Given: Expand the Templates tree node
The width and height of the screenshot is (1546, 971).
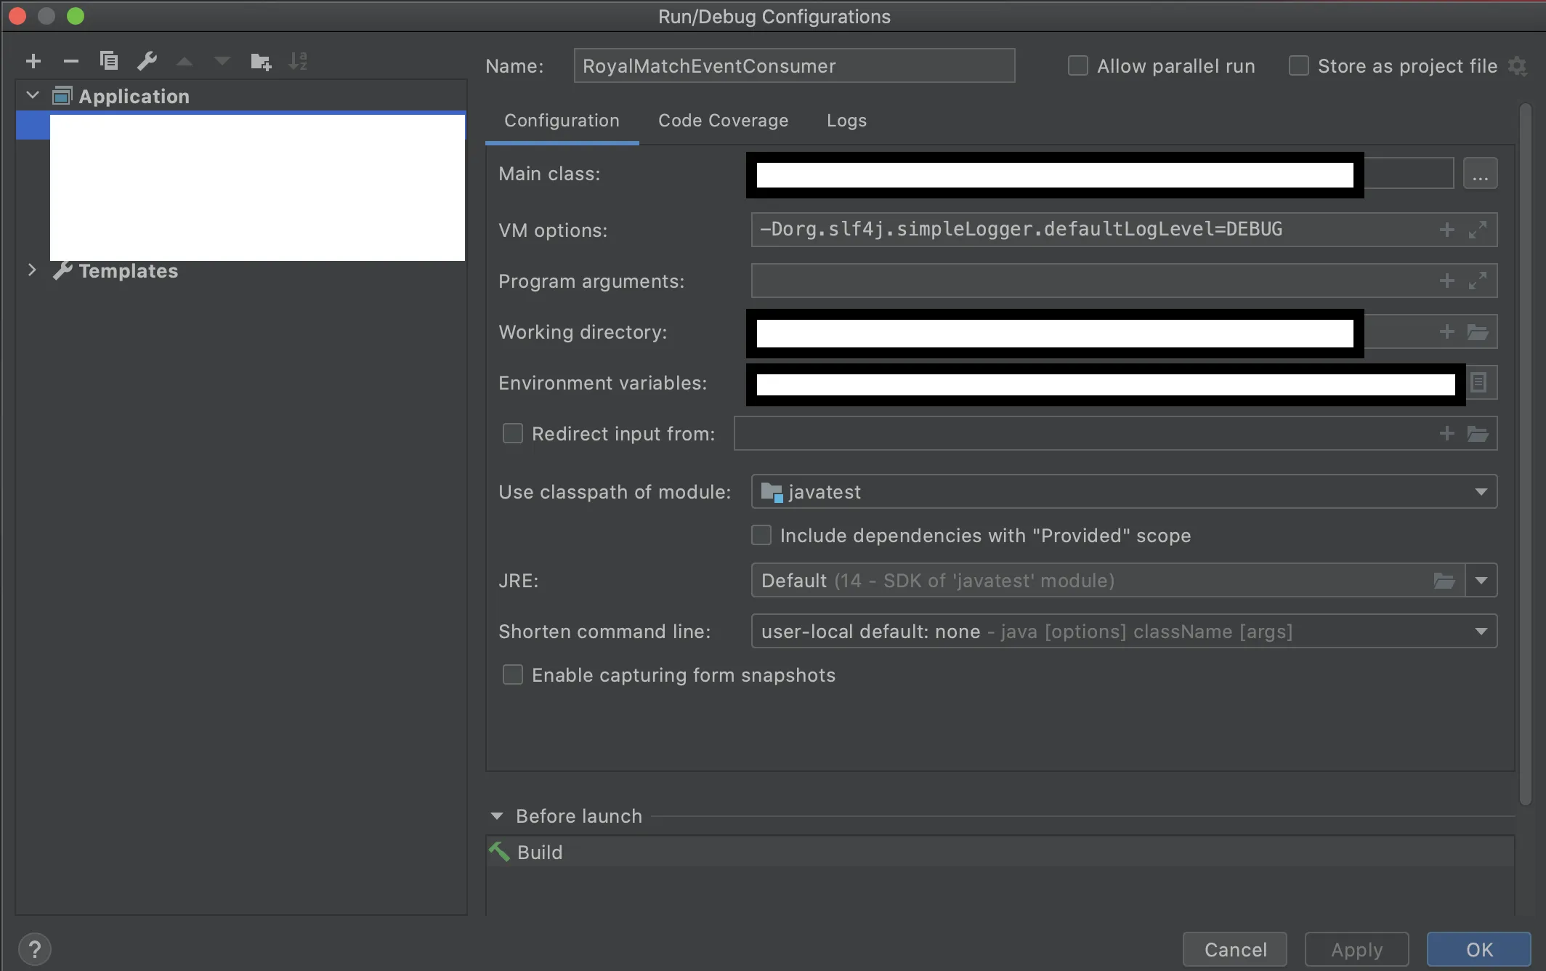Looking at the screenshot, I should click(32, 270).
